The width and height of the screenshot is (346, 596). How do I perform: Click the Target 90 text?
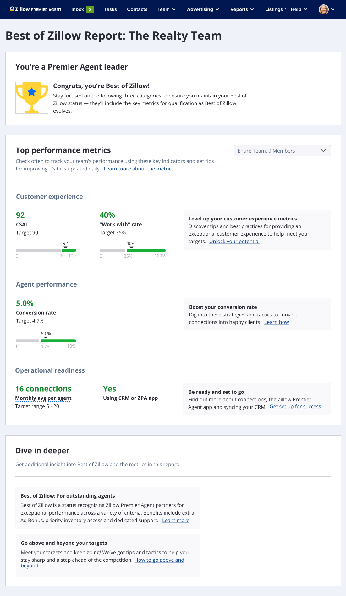click(27, 232)
